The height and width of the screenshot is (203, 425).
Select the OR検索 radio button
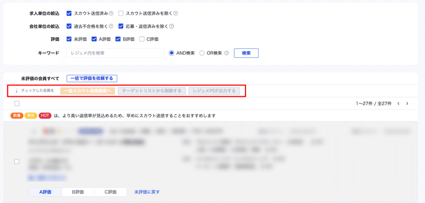202,53
